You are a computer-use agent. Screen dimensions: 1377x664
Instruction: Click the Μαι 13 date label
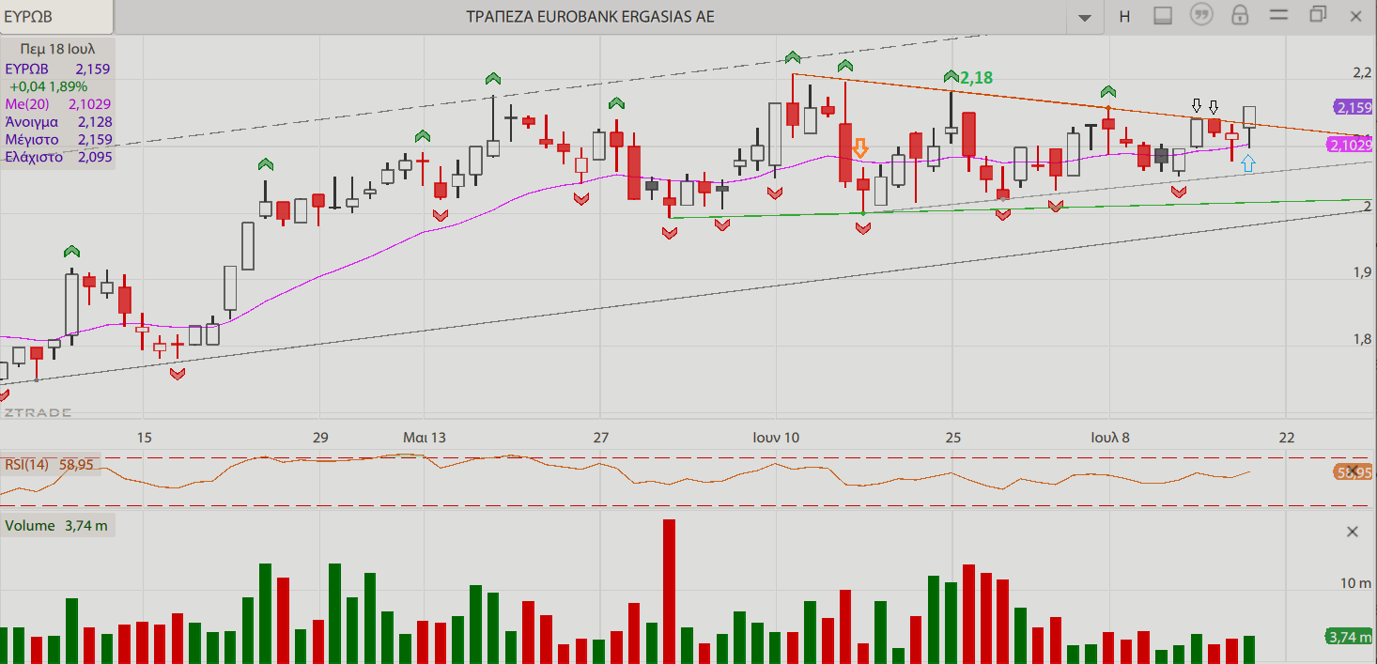click(425, 437)
